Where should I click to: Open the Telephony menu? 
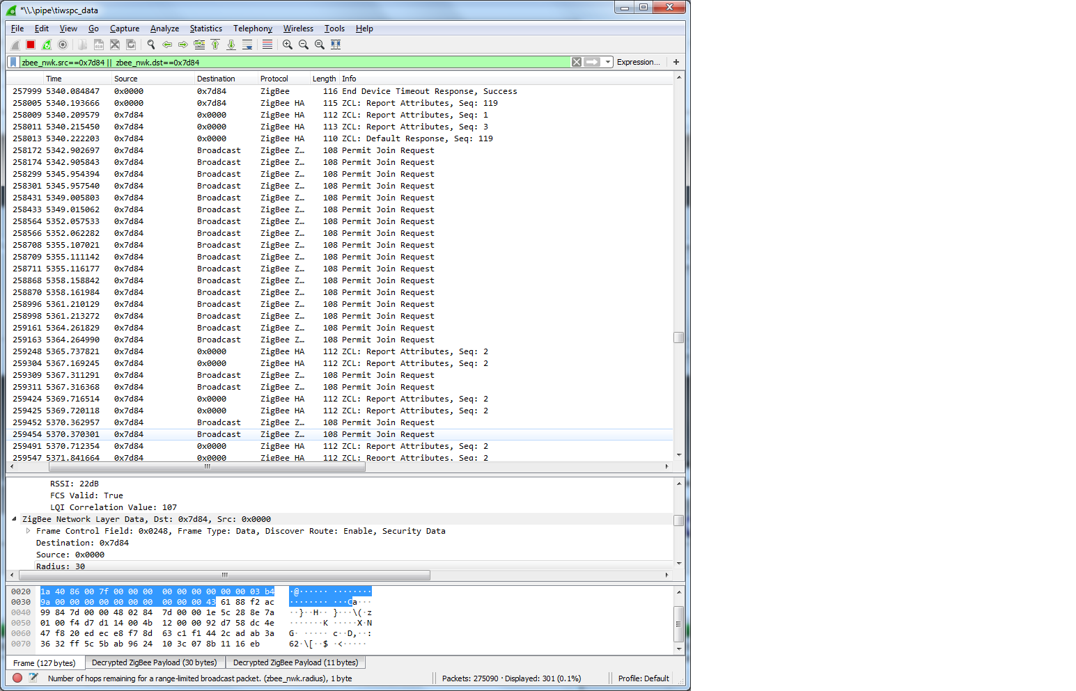tap(253, 29)
